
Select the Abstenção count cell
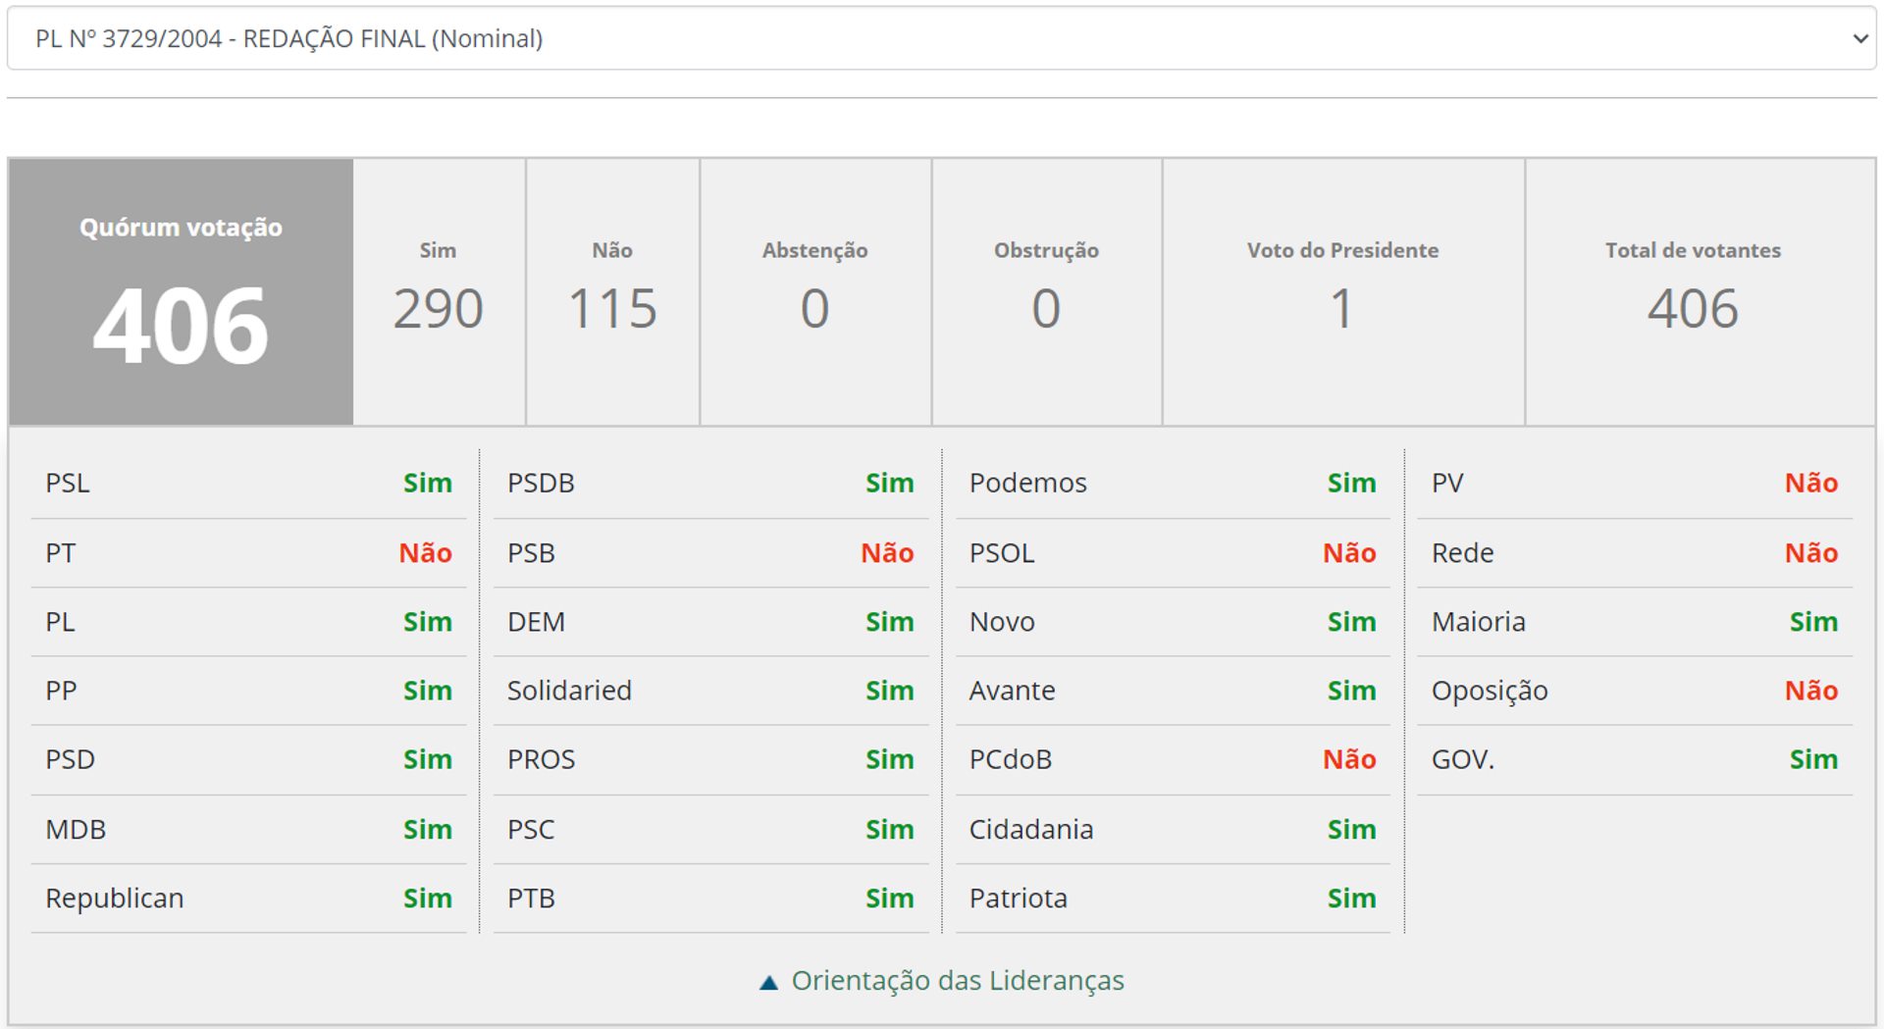[x=814, y=291]
